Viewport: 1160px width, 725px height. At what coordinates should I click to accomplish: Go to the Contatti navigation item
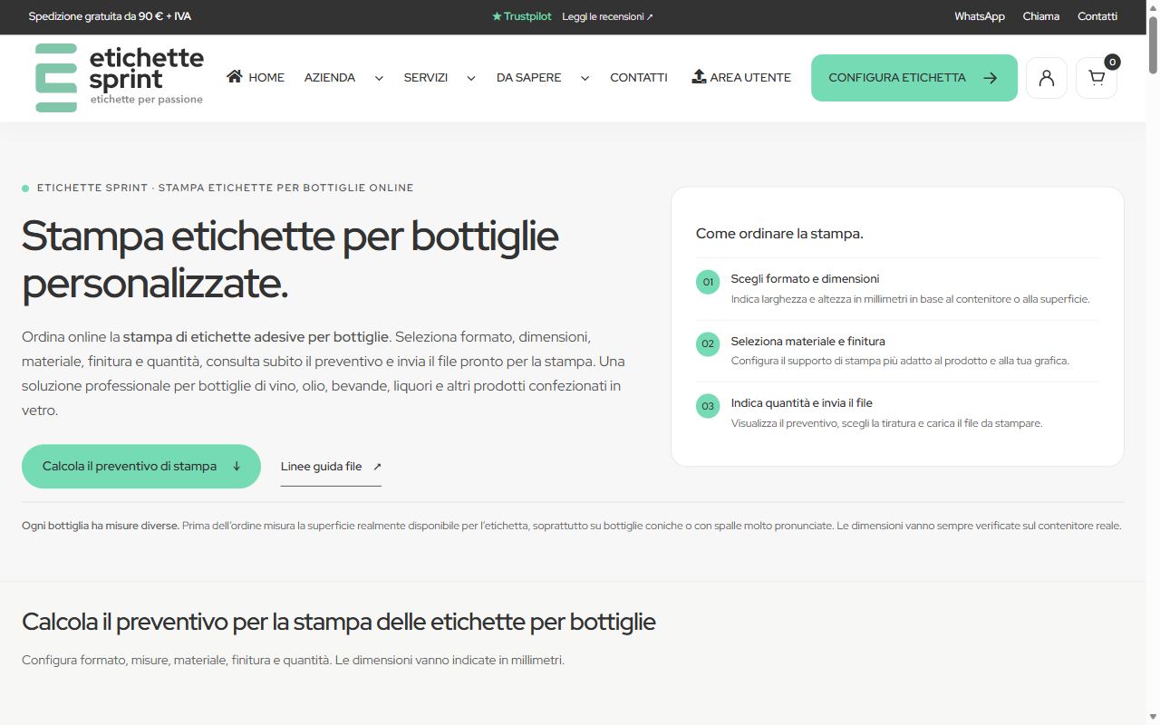coord(639,78)
